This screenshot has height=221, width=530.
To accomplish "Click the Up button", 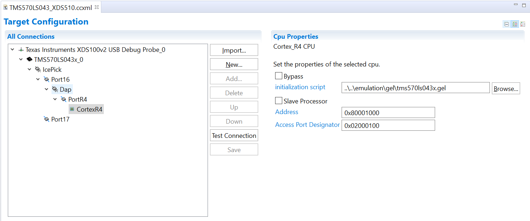I will tap(234, 107).
